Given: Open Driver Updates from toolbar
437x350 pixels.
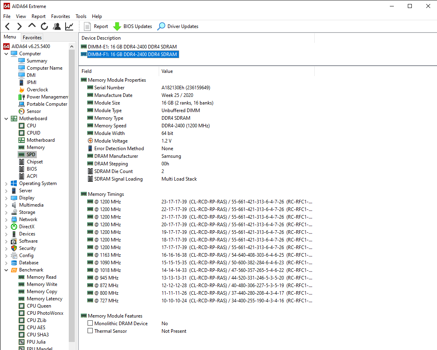Looking at the screenshot, I should 178,26.
